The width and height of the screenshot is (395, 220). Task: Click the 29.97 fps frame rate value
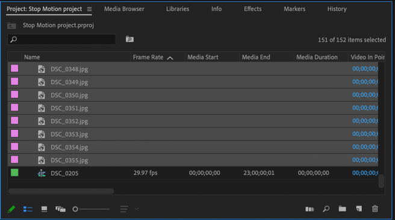click(x=145, y=173)
